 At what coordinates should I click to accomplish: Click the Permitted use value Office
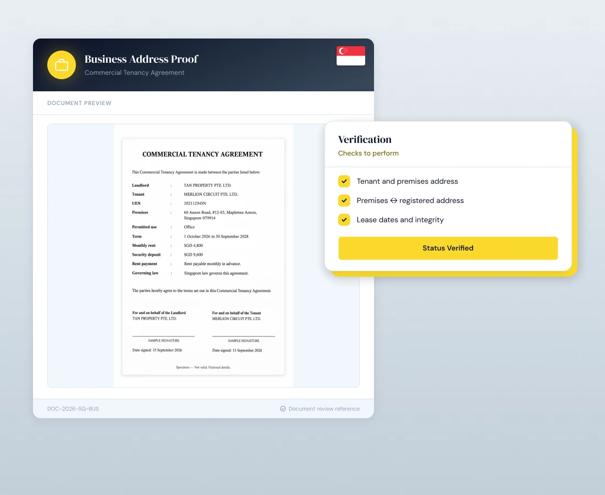[189, 227]
